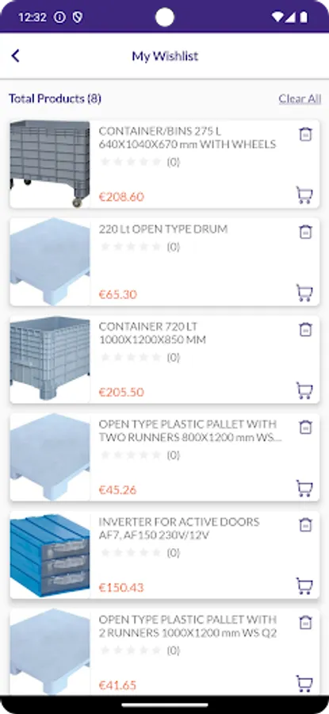The width and height of the screenshot is (329, 714).
Task: Remove pallet with two runners 800X1200 item
Action: tap(305, 427)
